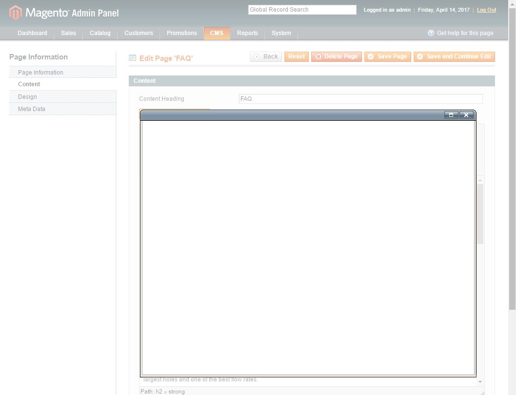Open the CMS menu
The image size is (516, 395).
pos(217,33)
